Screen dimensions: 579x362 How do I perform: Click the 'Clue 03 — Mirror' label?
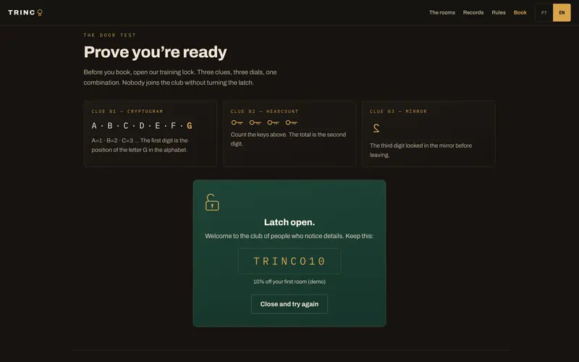coord(398,111)
